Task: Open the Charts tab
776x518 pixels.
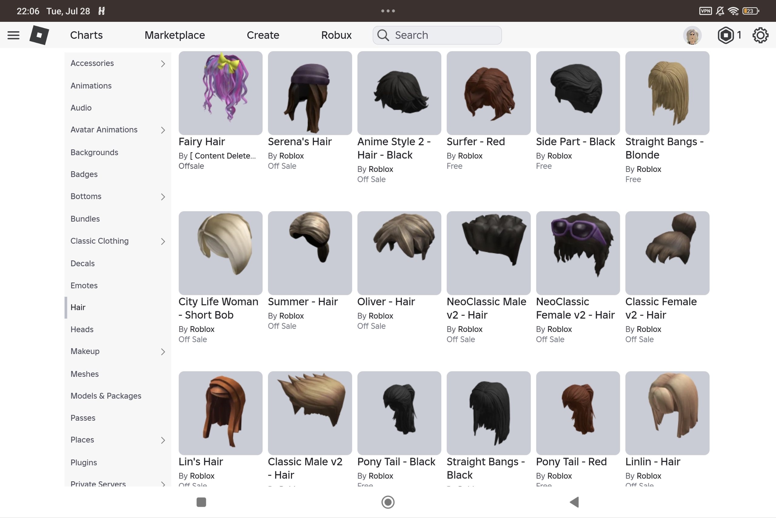Action: pyautogui.click(x=86, y=35)
